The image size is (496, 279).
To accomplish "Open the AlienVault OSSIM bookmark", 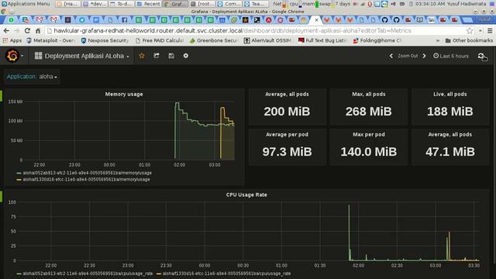I will 267,40.
